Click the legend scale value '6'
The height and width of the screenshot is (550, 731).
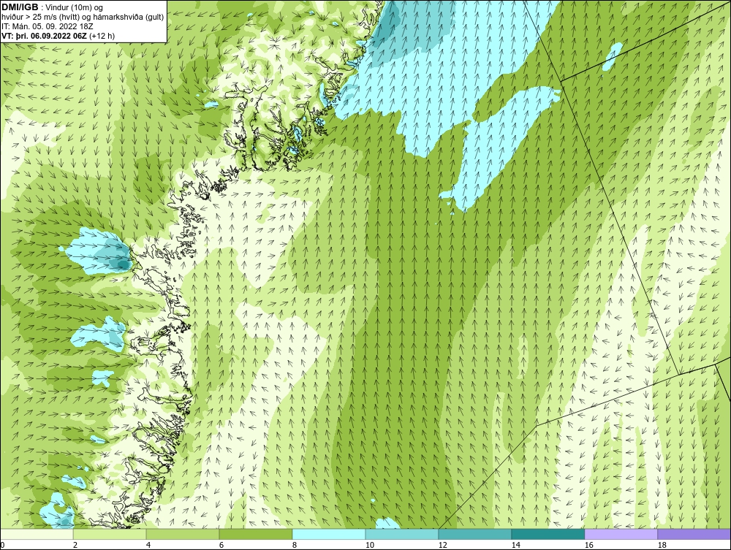coord(221,545)
